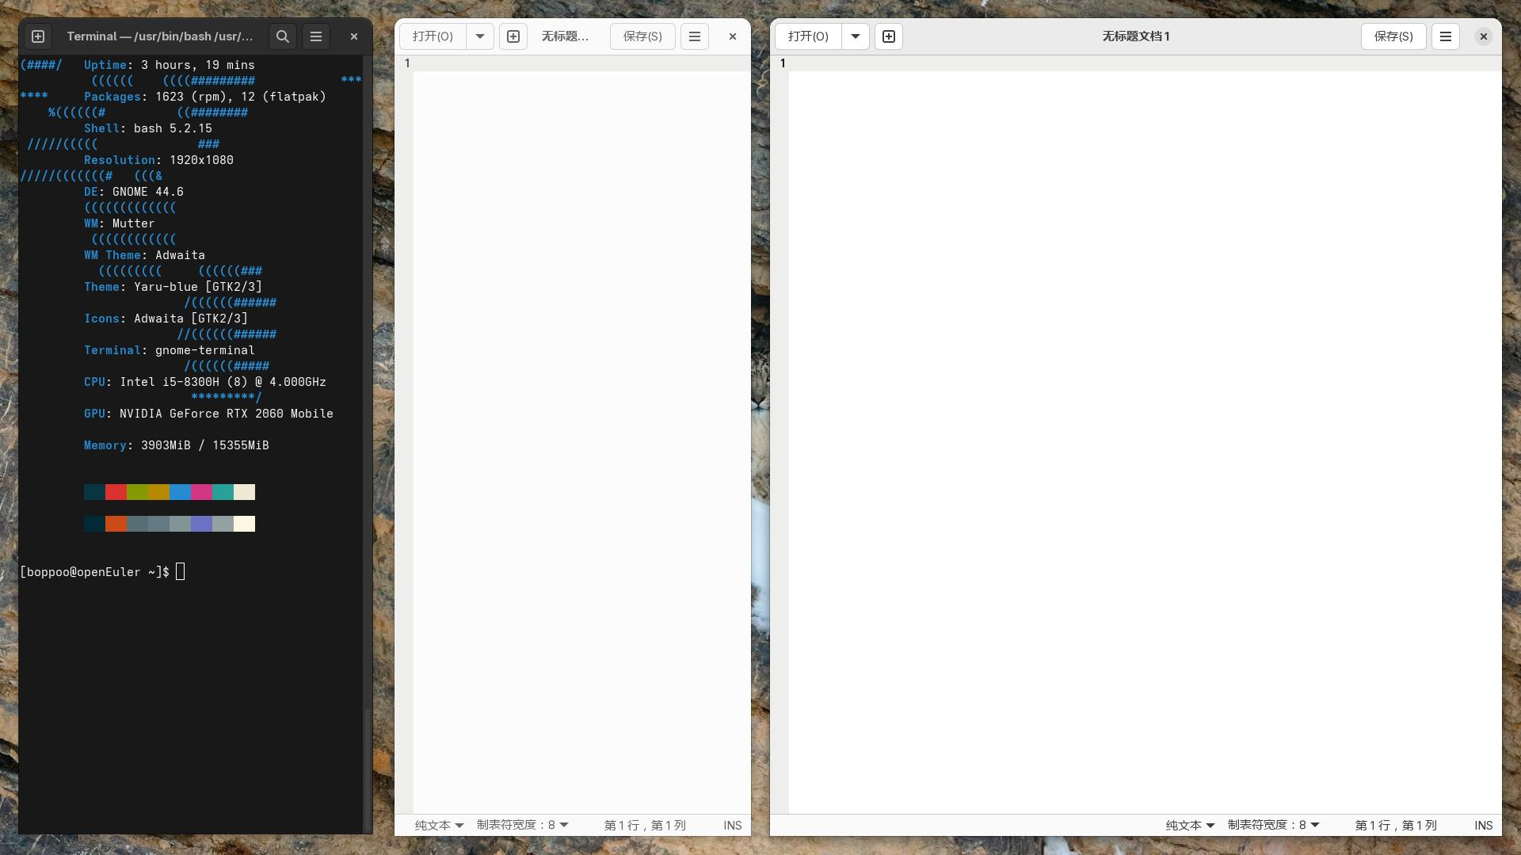
Task: Click the 无标题... title of the narrow window
Action: click(x=565, y=36)
